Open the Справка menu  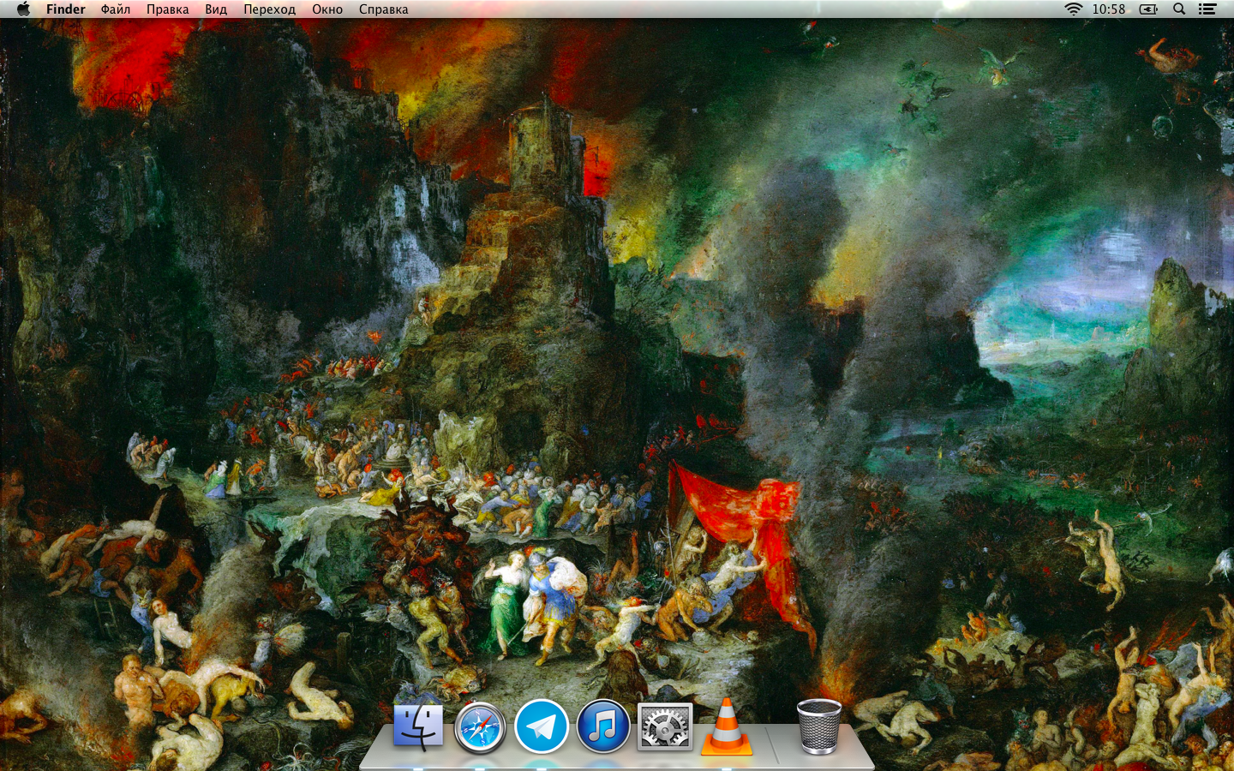click(x=384, y=9)
